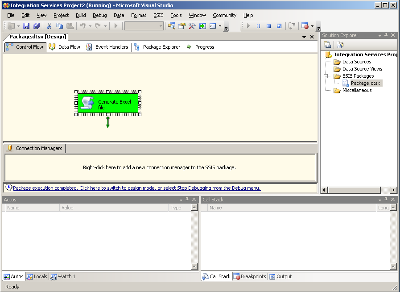Viewport: 400px width, 292px height.
Task: Open the SSIS menu
Action: [x=158, y=15]
